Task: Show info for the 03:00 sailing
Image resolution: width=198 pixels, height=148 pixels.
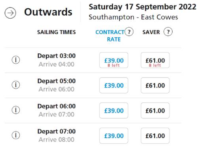Action: [16, 60]
